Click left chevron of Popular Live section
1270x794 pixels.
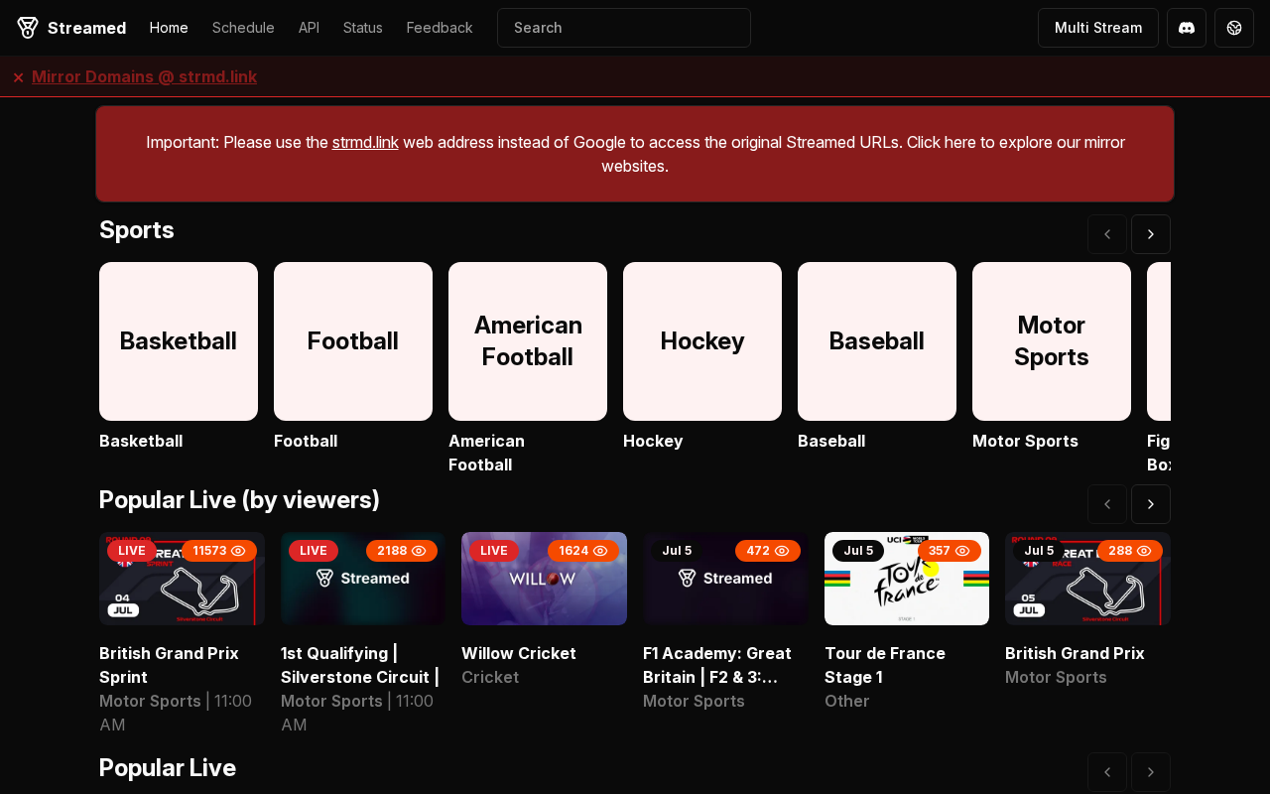coord(1107,772)
